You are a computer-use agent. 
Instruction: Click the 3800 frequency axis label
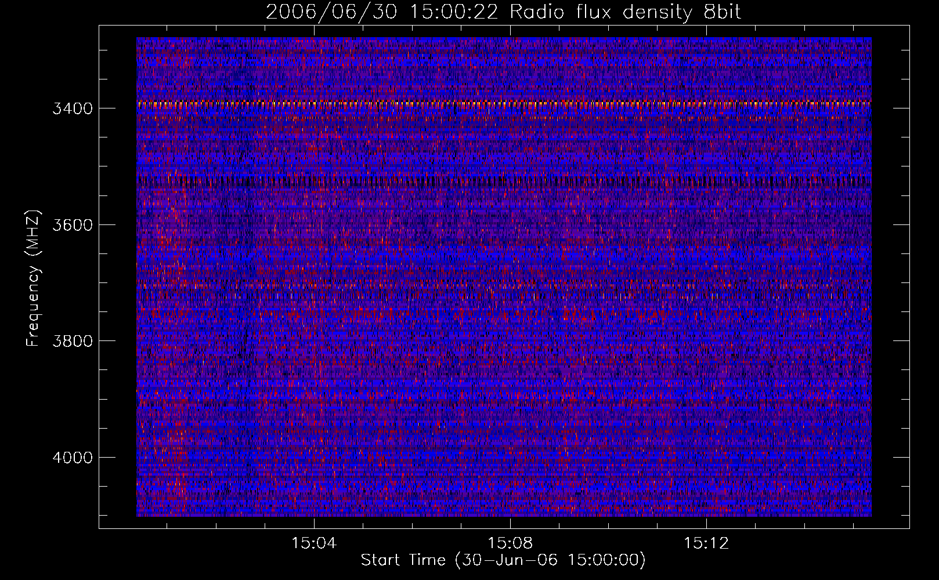tap(73, 341)
